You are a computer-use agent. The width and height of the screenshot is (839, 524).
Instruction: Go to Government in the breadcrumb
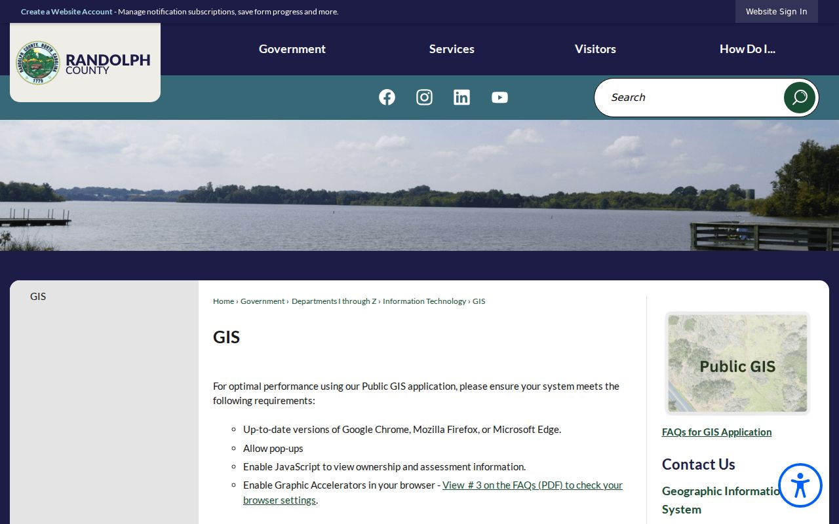tap(262, 301)
